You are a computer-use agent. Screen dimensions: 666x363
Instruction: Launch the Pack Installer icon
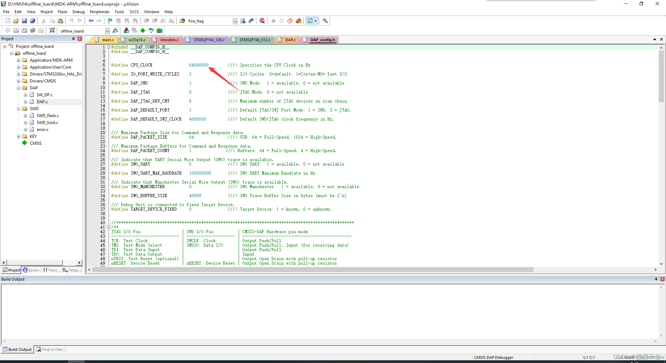[x=160, y=30]
